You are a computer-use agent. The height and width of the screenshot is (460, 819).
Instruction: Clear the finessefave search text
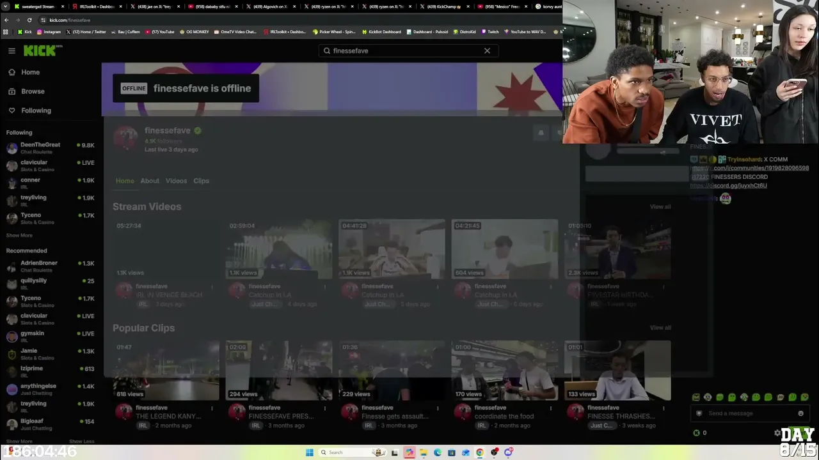pyautogui.click(x=487, y=50)
